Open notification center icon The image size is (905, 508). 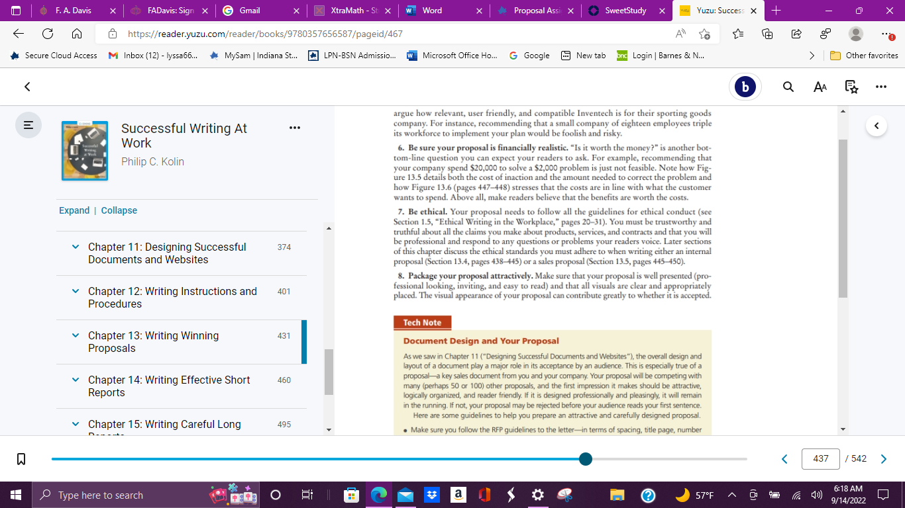[883, 495]
